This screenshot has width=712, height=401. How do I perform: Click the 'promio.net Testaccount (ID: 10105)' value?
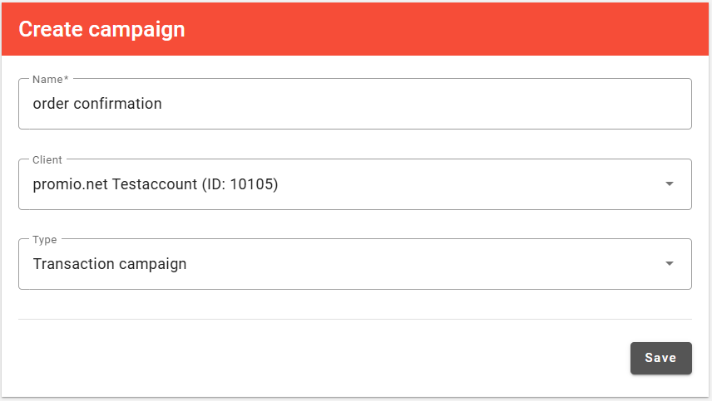point(156,184)
